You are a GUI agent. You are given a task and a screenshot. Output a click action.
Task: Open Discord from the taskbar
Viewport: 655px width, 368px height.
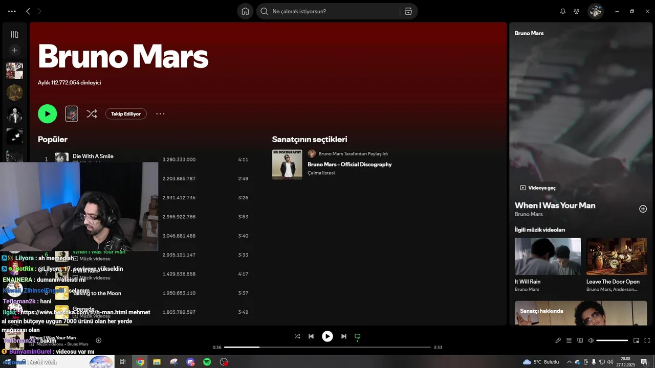pos(190,362)
